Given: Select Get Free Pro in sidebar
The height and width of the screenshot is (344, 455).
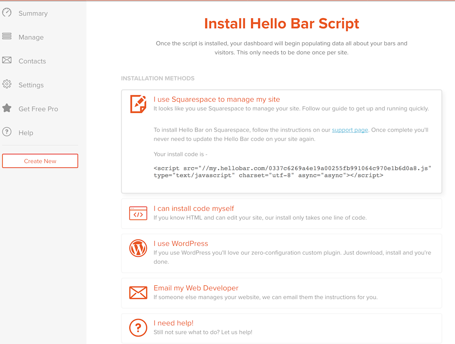Looking at the screenshot, I should tap(38, 109).
